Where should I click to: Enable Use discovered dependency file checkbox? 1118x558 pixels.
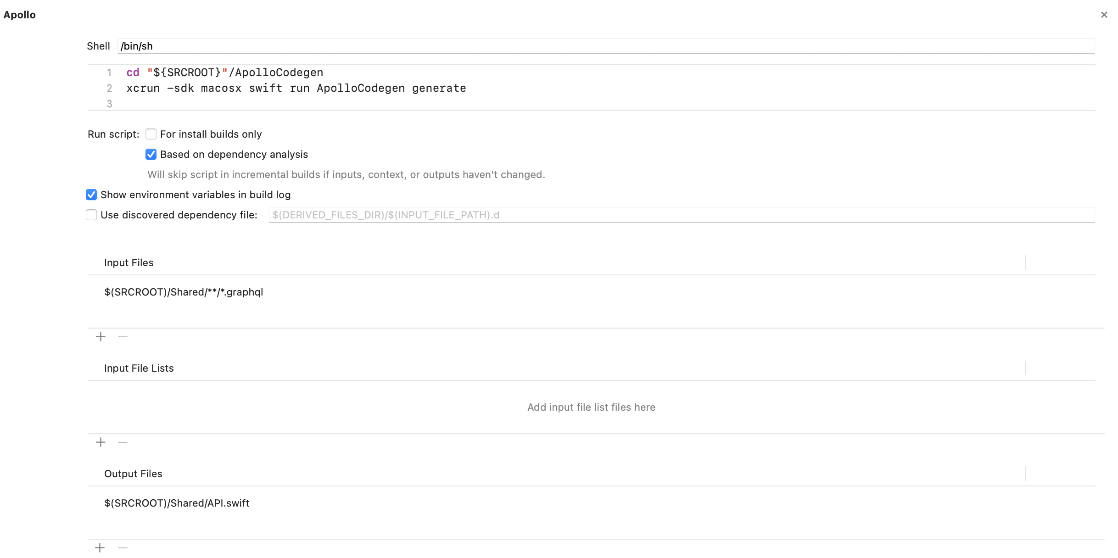[x=91, y=215]
